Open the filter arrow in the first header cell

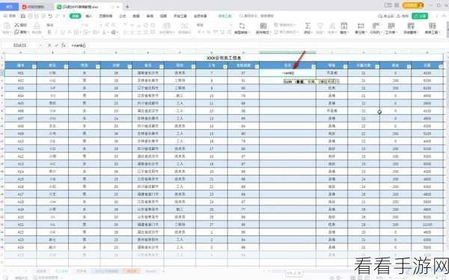34,66
